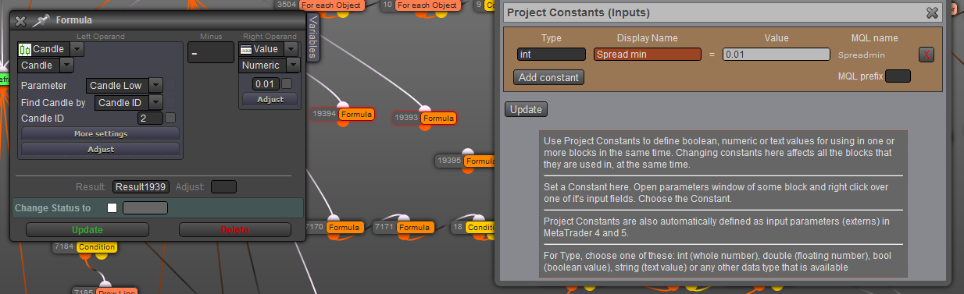Click the connector above Formula 19395
This screenshot has height=294, width=964.
point(468,152)
